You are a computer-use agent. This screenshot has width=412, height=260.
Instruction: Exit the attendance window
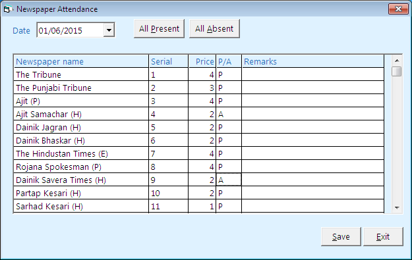pyautogui.click(x=383, y=237)
